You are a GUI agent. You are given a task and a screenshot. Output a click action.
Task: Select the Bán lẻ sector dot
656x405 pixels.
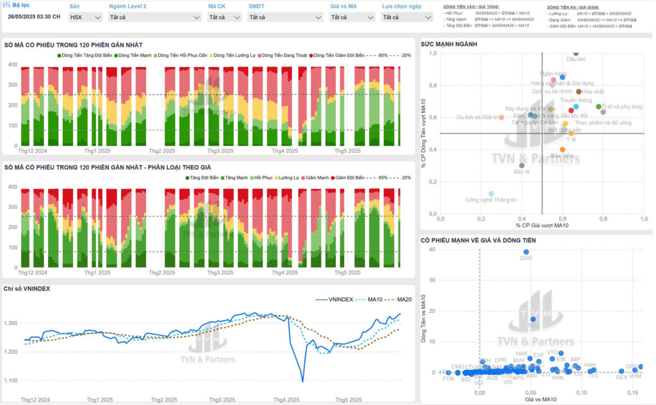tap(521, 165)
